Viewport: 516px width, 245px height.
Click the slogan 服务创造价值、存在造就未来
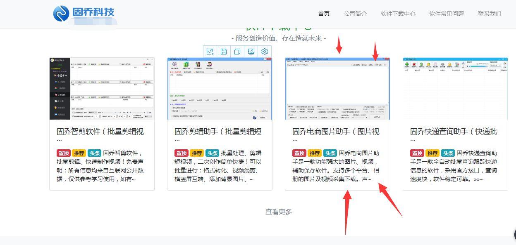point(279,38)
